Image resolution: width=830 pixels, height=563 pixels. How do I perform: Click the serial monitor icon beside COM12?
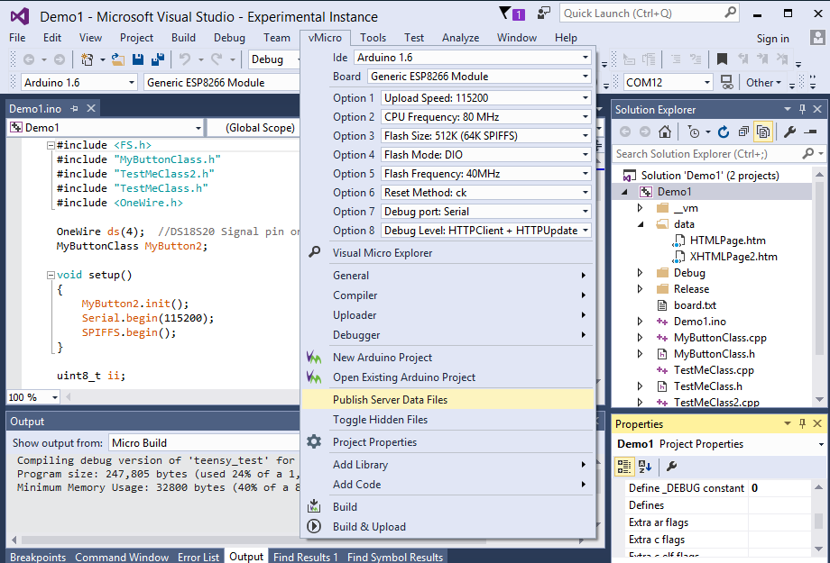(x=728, y=82)
